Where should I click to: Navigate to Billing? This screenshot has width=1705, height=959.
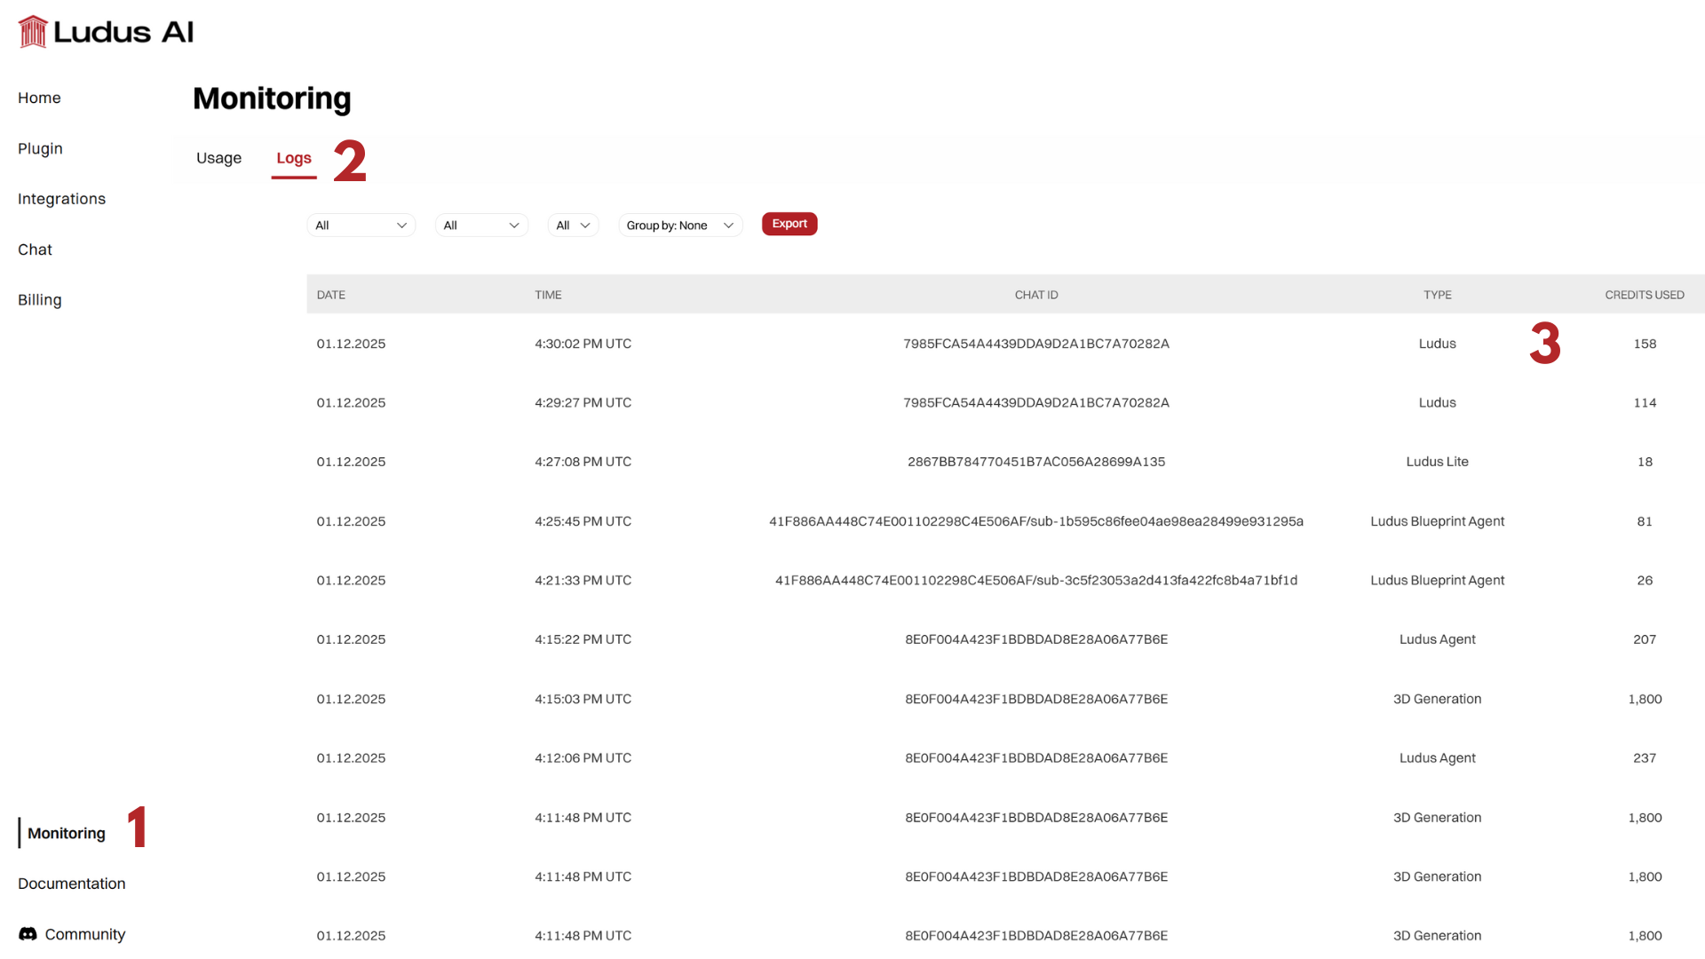pyautogui.click(x=39, y=299)
